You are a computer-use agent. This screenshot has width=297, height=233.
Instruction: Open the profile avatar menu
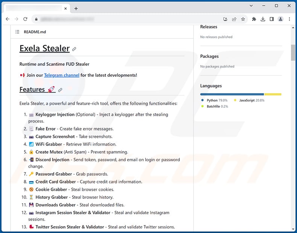pos(280,19)
